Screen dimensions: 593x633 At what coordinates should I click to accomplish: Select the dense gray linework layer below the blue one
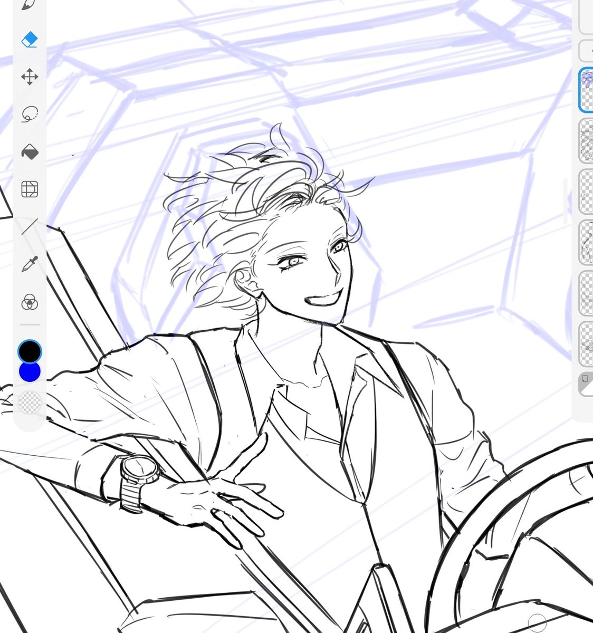(x=586, y=140)
